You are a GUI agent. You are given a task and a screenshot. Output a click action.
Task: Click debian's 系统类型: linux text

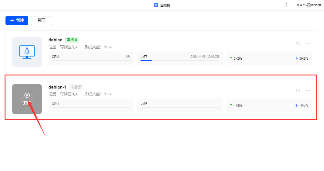(x=98, y=47)
